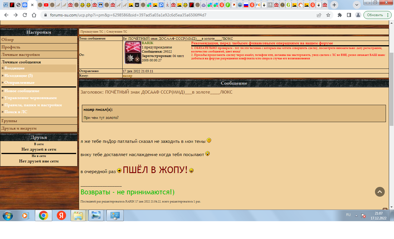Switch to the FC icon tab
The image size is (394, 239).
pos(258,5)
